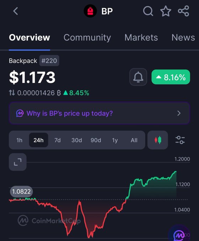Tap the 0.00001426 BTC price text

[x=39, y=93]
